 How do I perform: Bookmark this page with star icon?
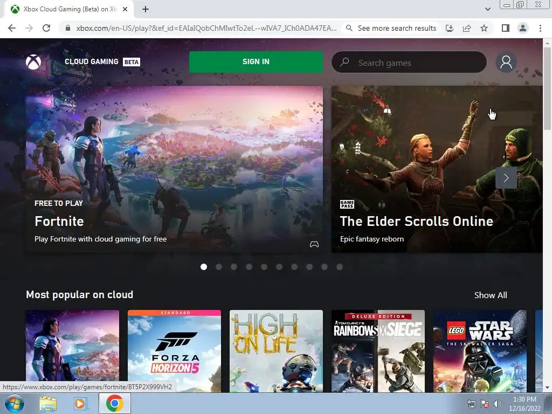point(484,28)
